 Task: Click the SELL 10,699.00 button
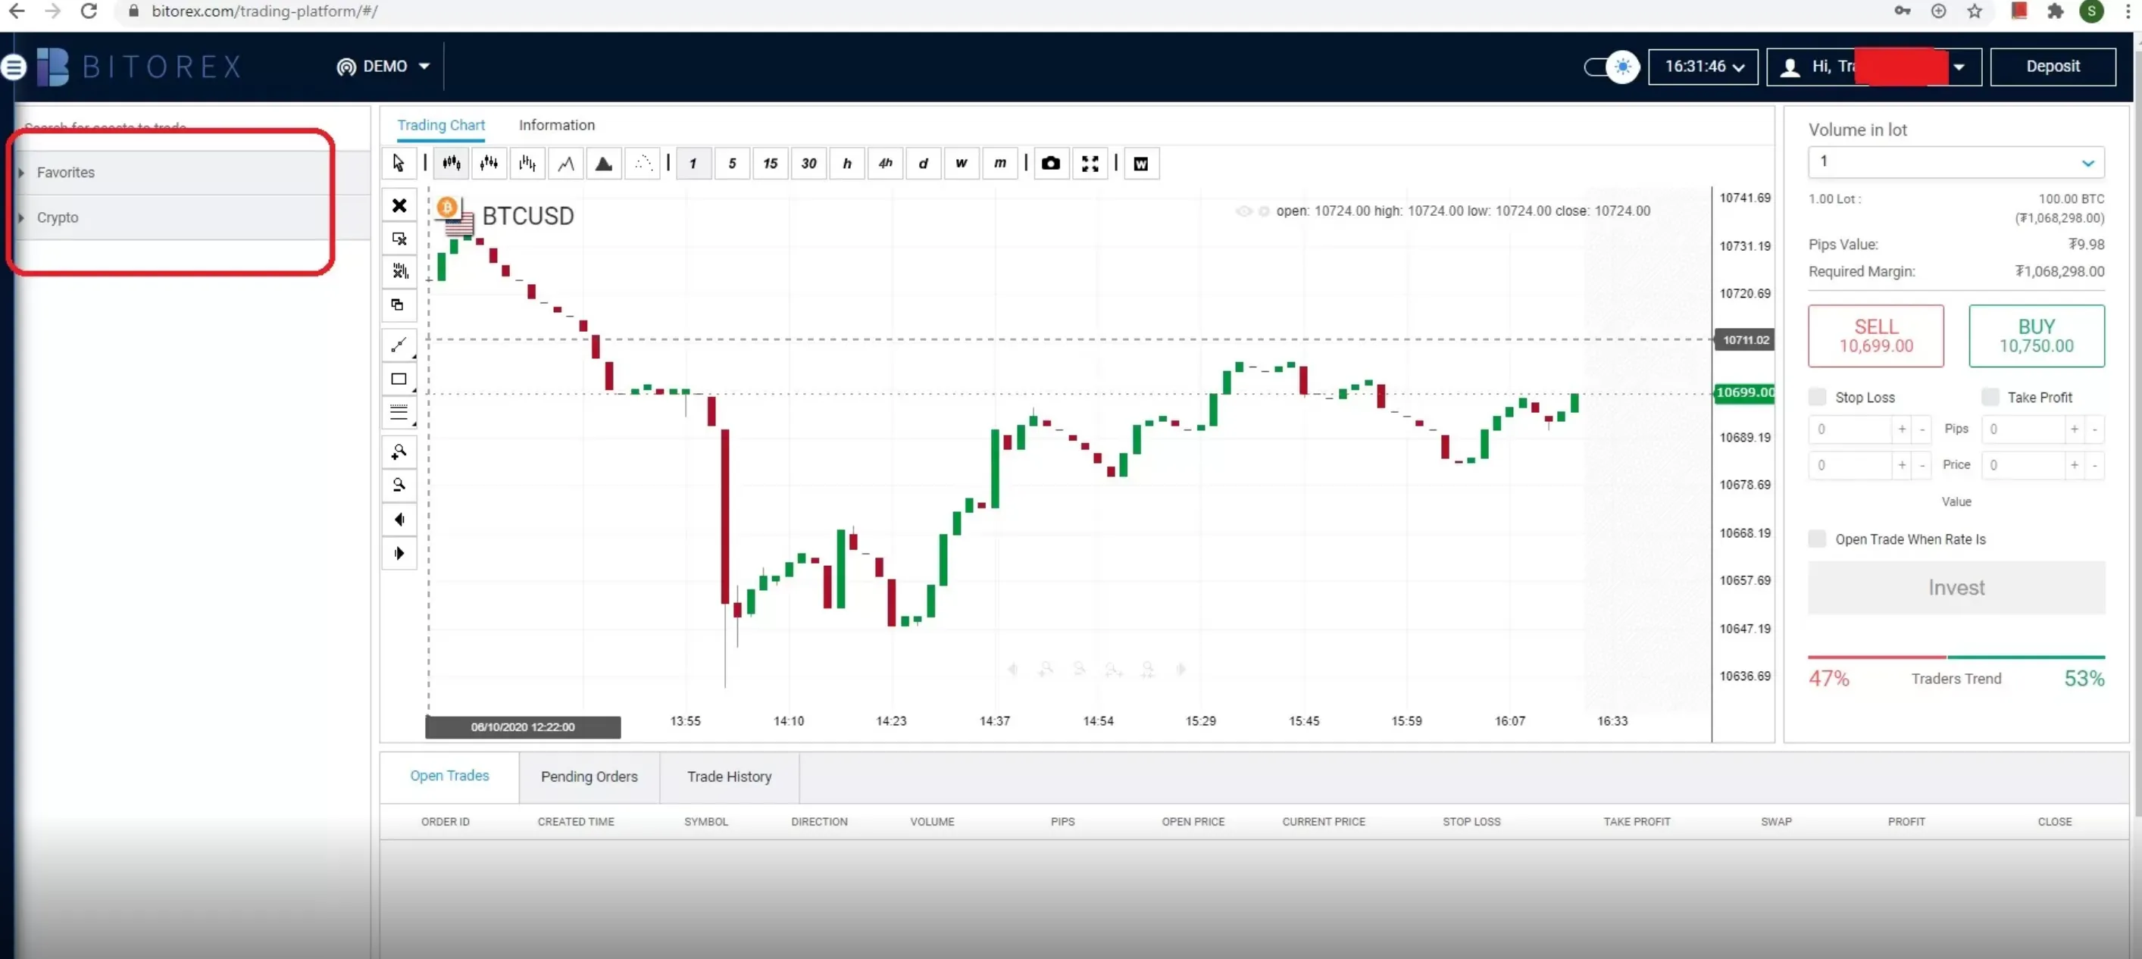[x=1876, y=336]
